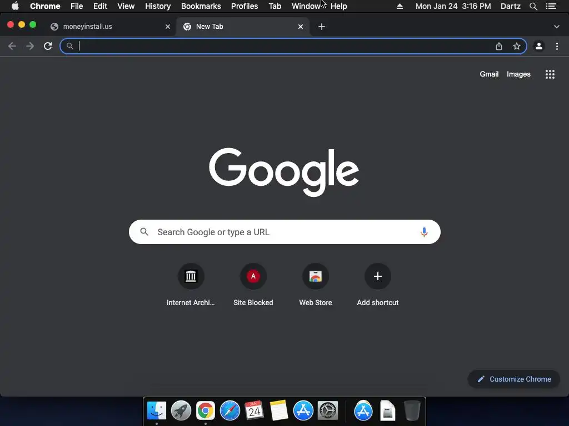Close the moneyinstall.us tab
569x426 pixels.
tap(168, 27)
